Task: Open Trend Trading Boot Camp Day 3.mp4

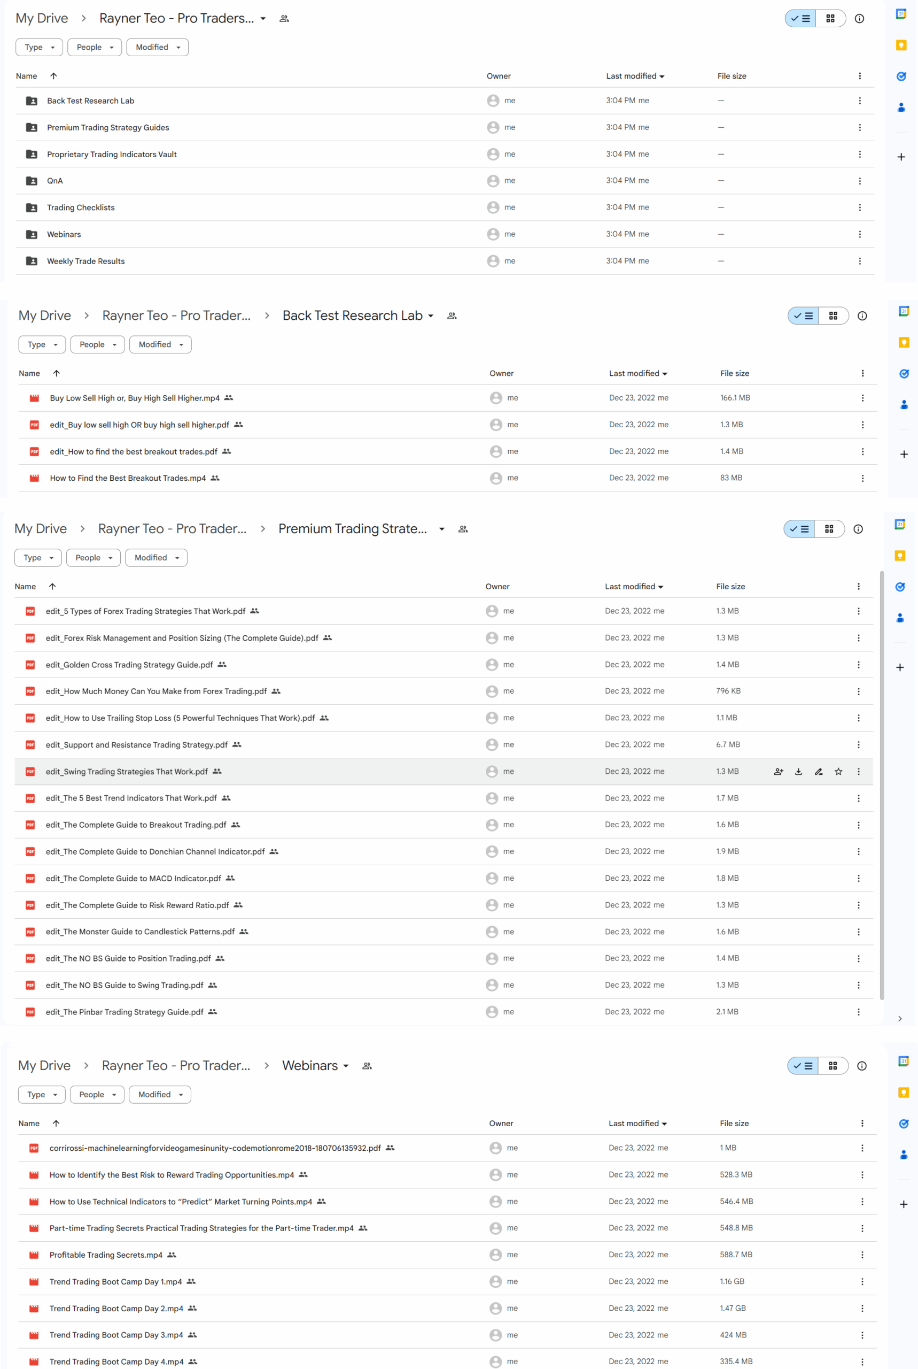Action: tap(116, 1335)
